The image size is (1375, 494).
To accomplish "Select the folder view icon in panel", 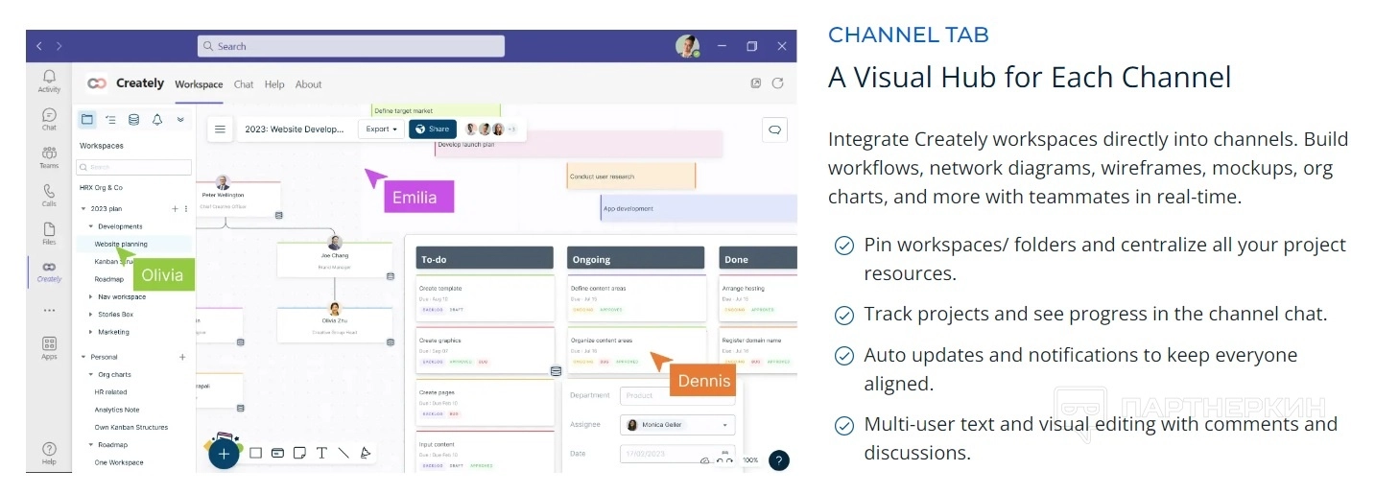I will tap(87, 120).
